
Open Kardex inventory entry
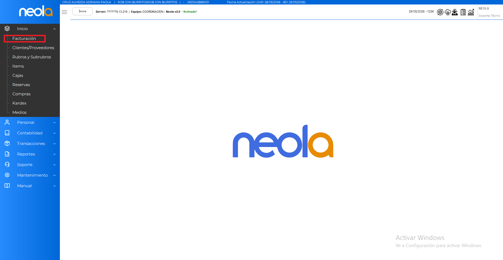coord(19,103)
